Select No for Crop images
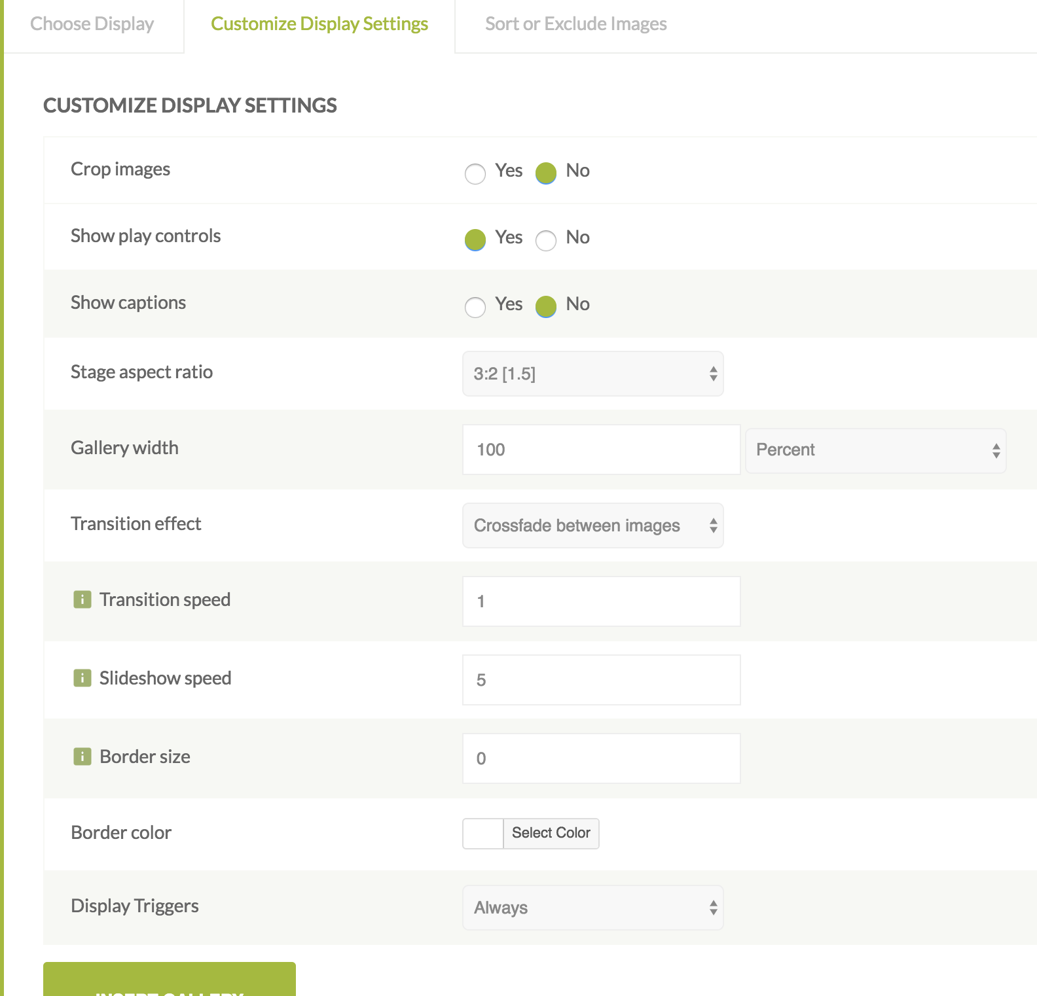Image resolution: width=1037 pixels, height=996 pixels. (x=546, y=173)
